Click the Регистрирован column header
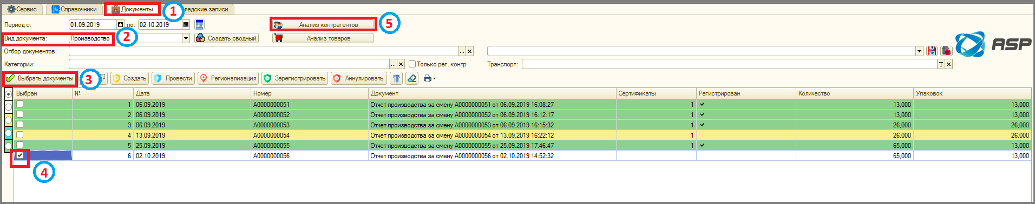Viewport: 1035px width, 204px height. click(746, 93)
